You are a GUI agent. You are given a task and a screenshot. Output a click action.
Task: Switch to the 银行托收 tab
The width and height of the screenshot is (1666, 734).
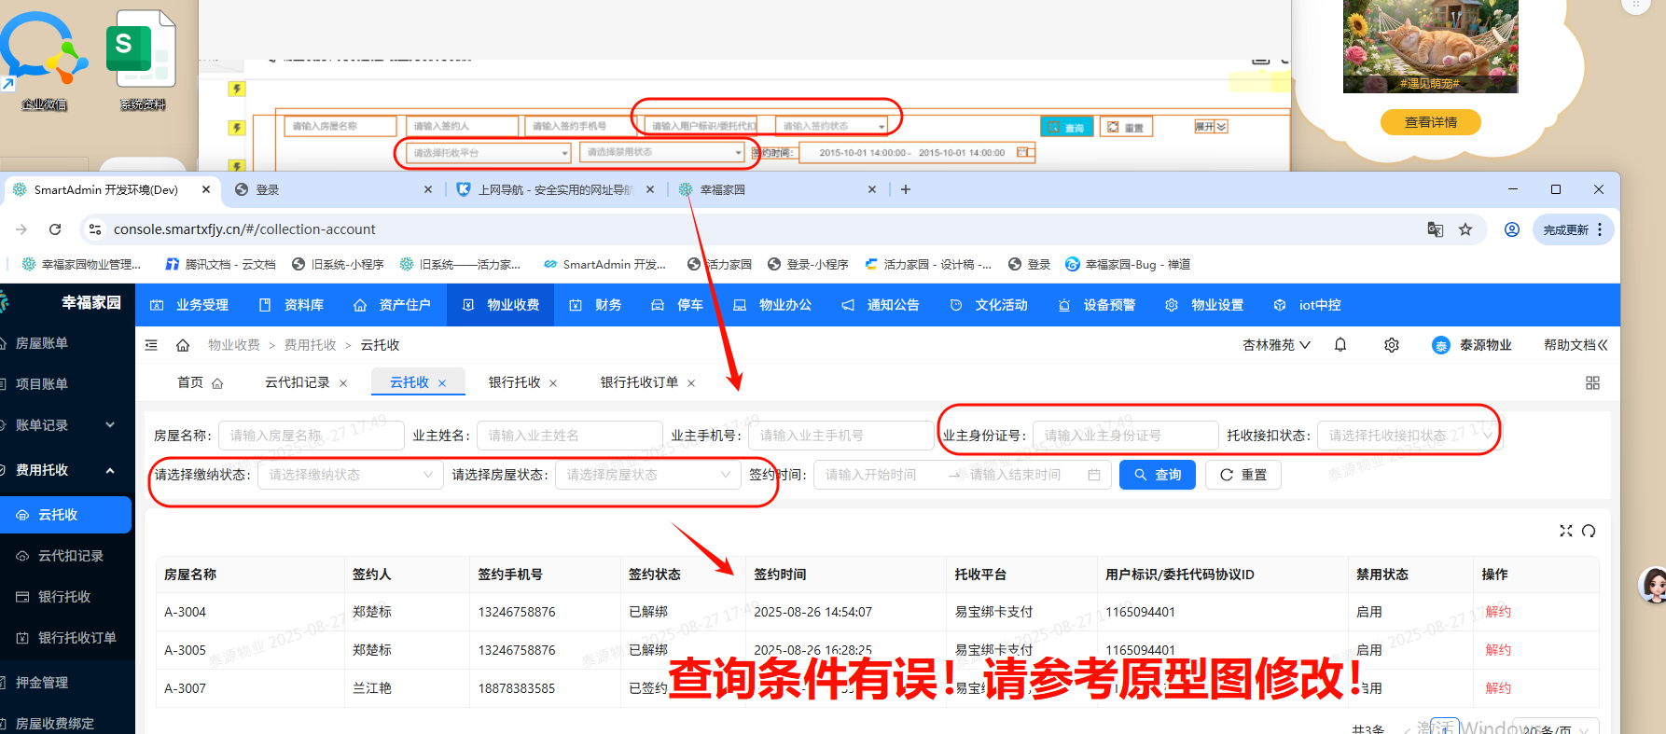(514, 382)
